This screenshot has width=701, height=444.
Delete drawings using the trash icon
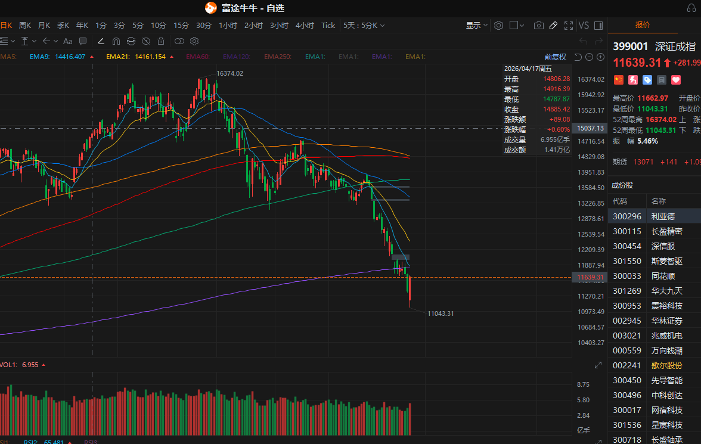click(161, 41)
